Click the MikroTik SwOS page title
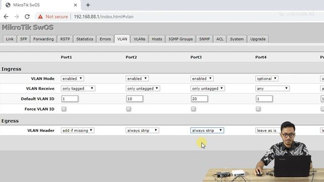 tap(28, 27)
